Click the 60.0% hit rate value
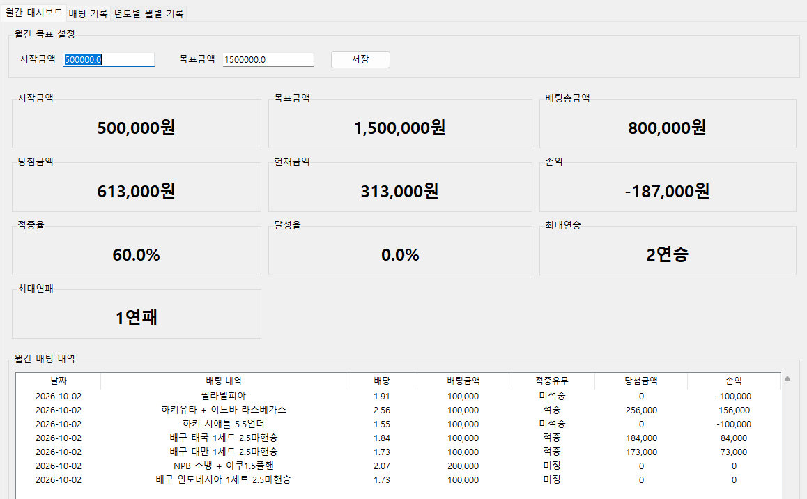807x499 pixels. [137, 254]
